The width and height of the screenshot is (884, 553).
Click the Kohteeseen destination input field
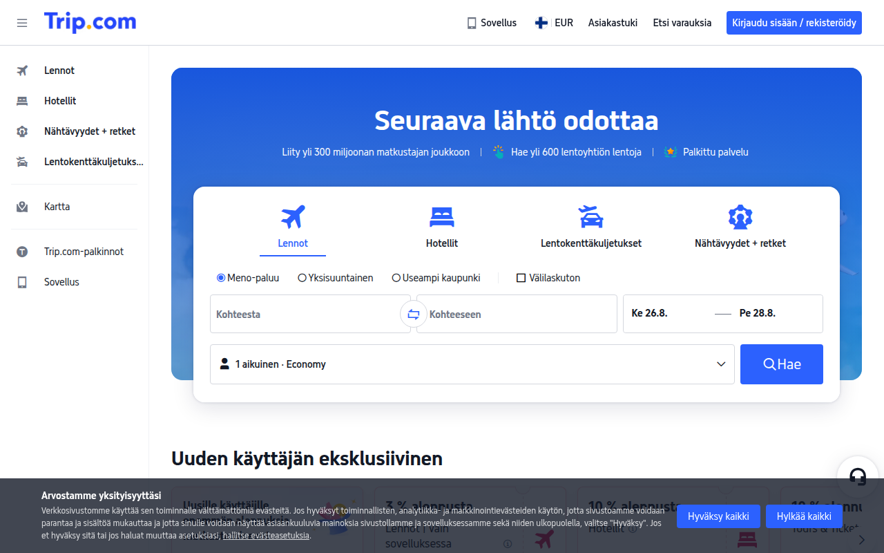point(517,314)
